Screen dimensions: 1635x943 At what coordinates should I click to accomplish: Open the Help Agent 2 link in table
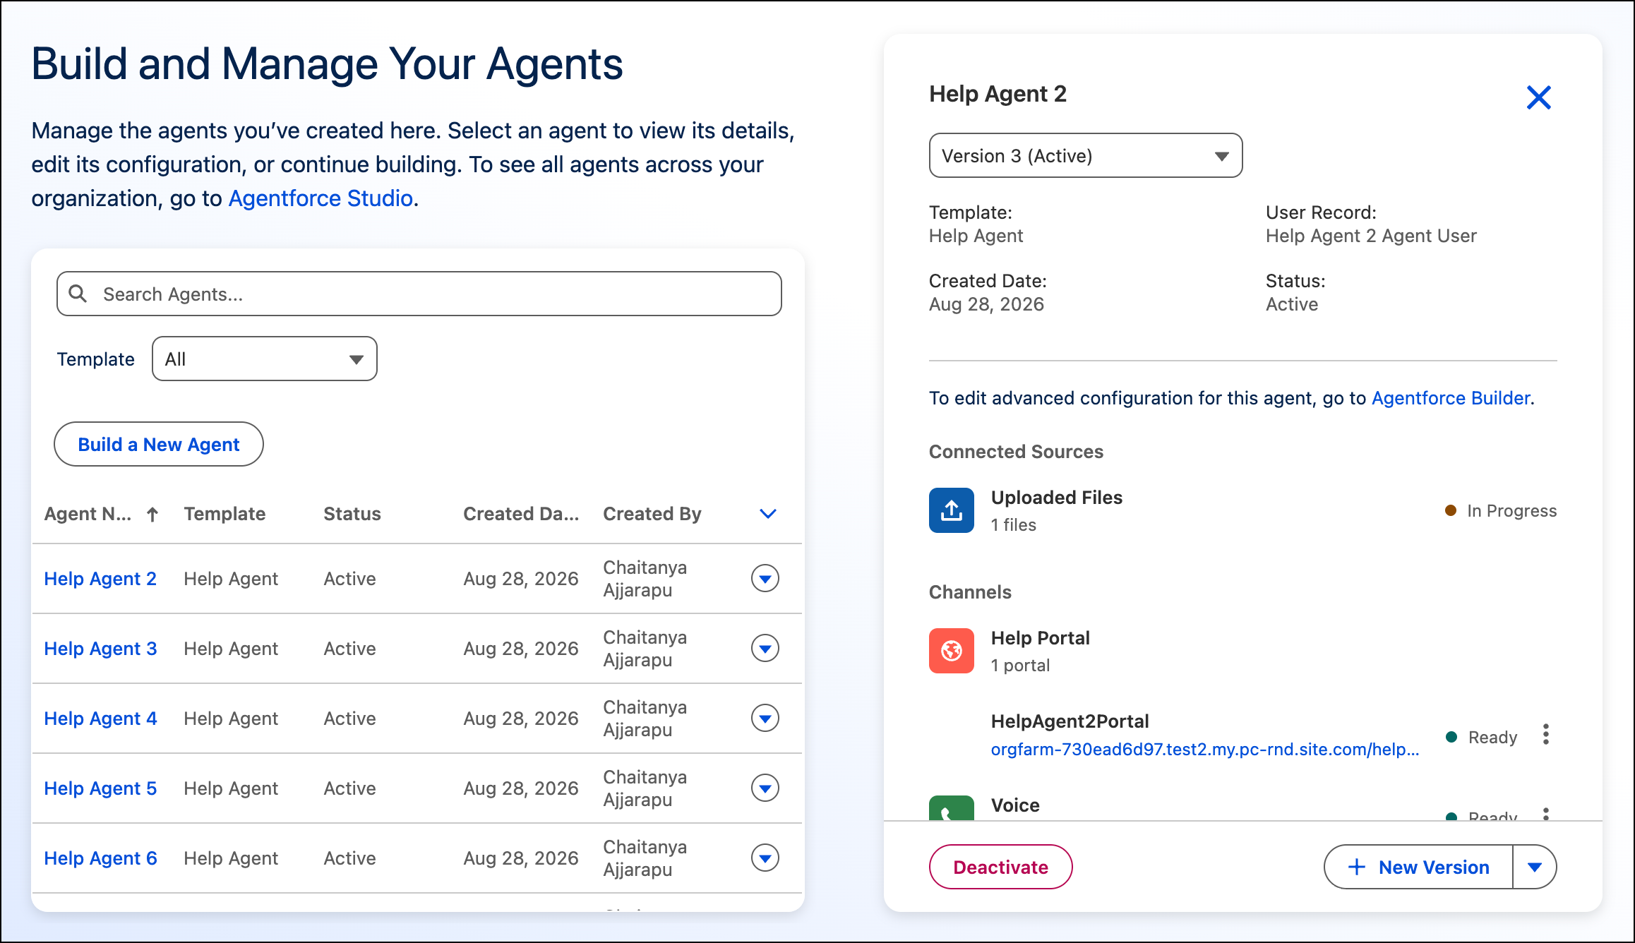tap(100, 579)
